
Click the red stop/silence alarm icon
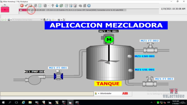click(22, 6)
